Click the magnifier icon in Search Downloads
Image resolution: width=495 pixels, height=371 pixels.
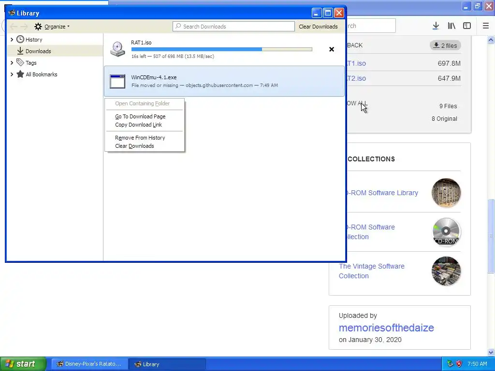click(x=178, y=26)
